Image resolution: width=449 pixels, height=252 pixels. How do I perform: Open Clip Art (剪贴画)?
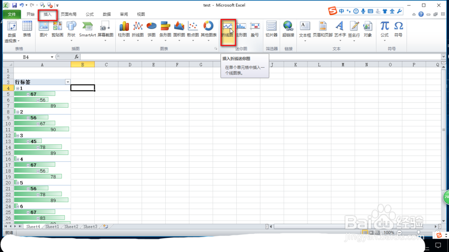(57, 29)
